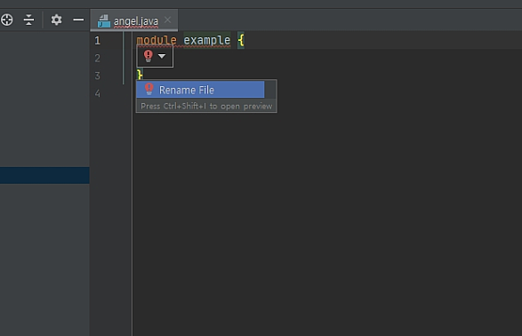Switch to the angel.java editor tab
This screenshot has height=336, width=522.
(133, 20)
